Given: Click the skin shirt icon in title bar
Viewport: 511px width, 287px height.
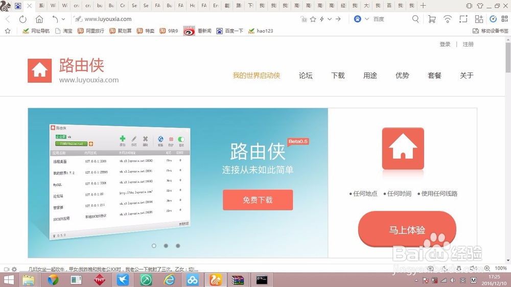Looking at the screenshot, I should [480, 6].
